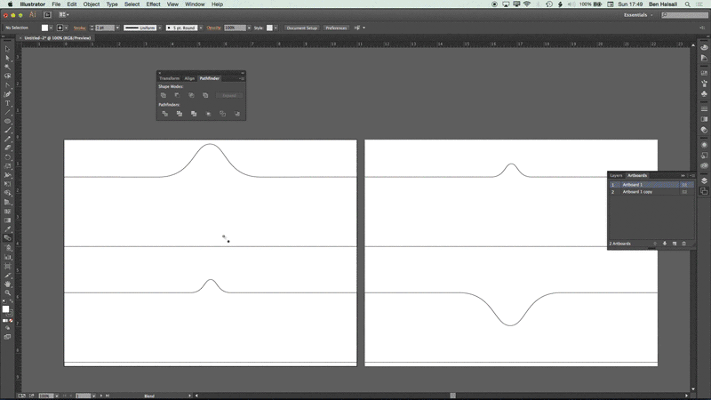Open Essentials workspace switcher

click(638, 15)
